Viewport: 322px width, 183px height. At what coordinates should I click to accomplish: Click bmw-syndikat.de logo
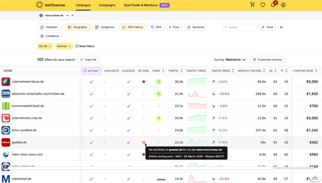click(x=6, y=130)
